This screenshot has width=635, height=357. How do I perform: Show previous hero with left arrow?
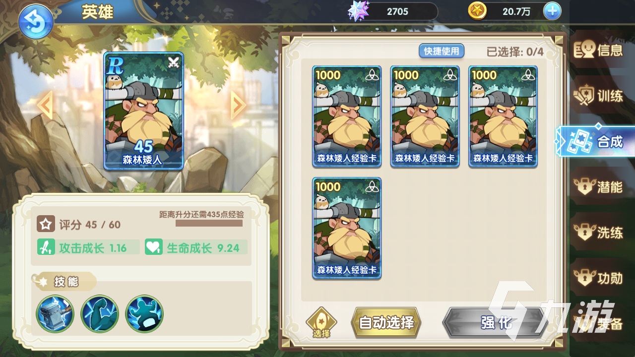(x=45, y=105)
